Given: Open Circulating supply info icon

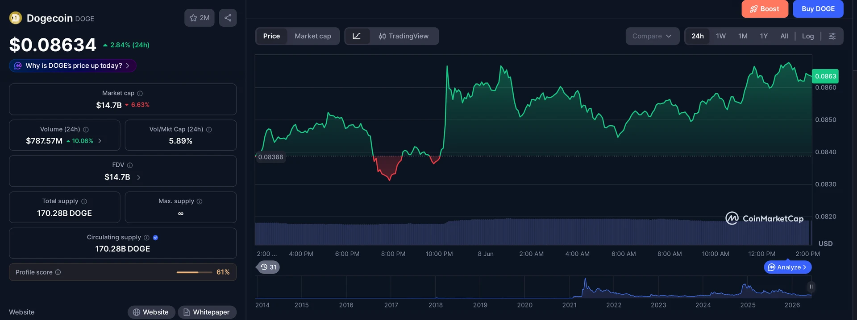Looking at the screenshot, I should 146,237.
